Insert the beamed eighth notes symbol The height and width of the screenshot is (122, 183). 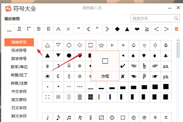[x=69, y=117]
